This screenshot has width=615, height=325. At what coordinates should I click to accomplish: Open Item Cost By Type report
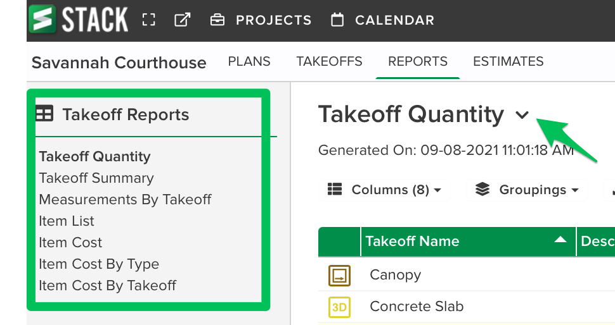99,264
